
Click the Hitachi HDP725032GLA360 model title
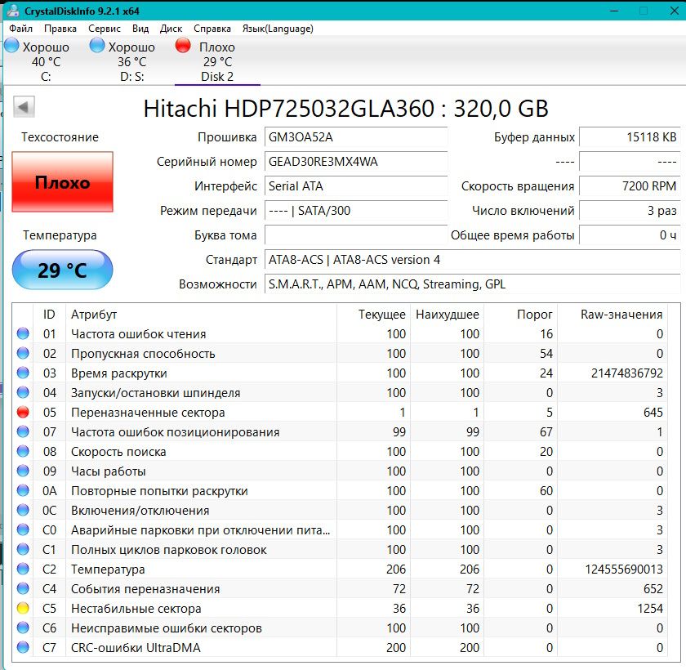[345, 108]
